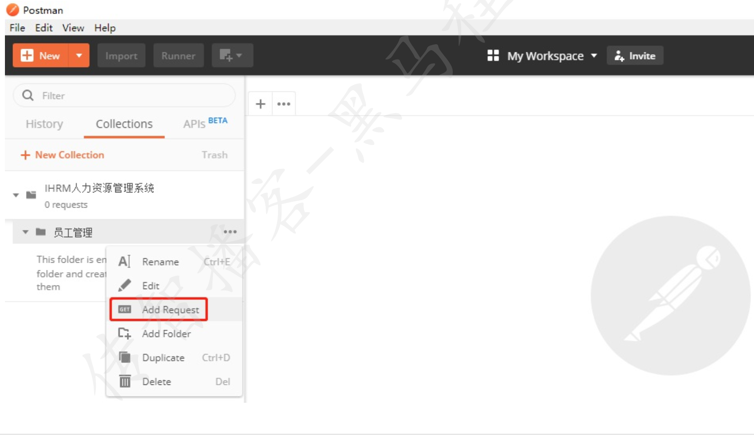The width and height of the screenshot is (754, 435).
Task: Focus the Filter search field
Action: [x=124, y=95]
